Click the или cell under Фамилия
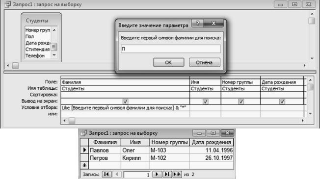Image resolution: width=320 pixels, height=179 pixels. tap(125, 114)
